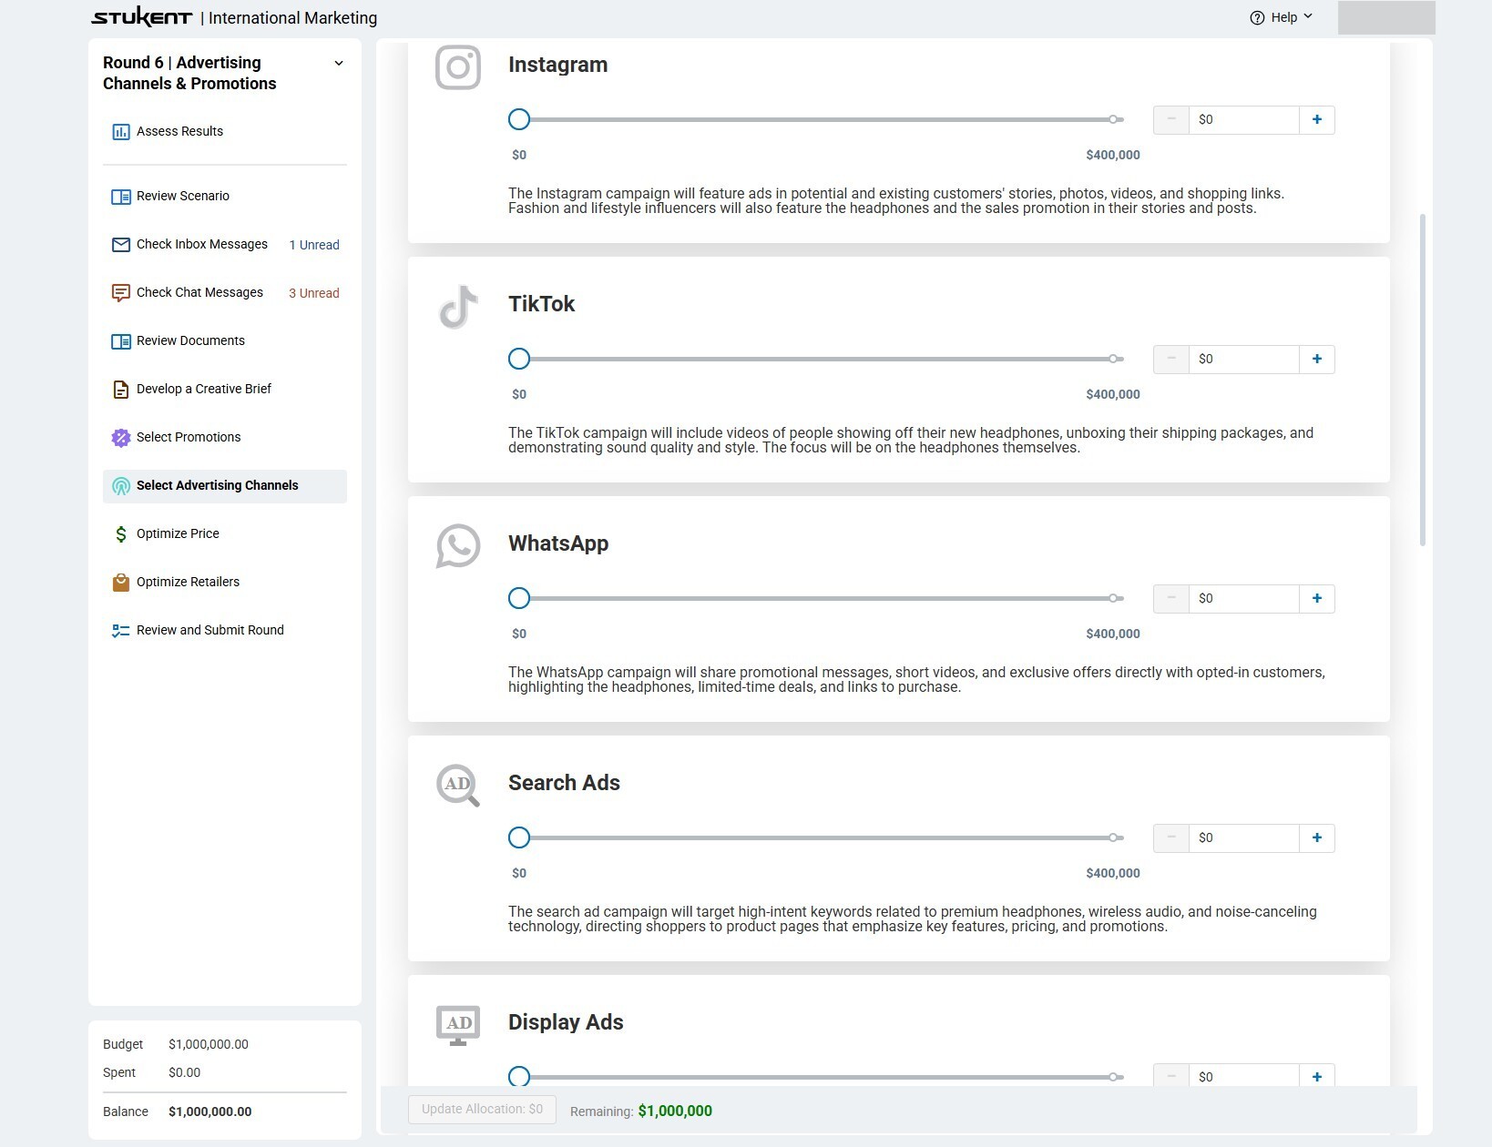Click the Review Documents icon
Viewport: 1492px width, 1147px height.
120,341
